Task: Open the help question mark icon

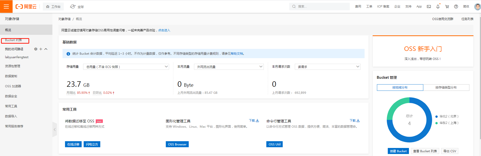Action: click(456, 7)
